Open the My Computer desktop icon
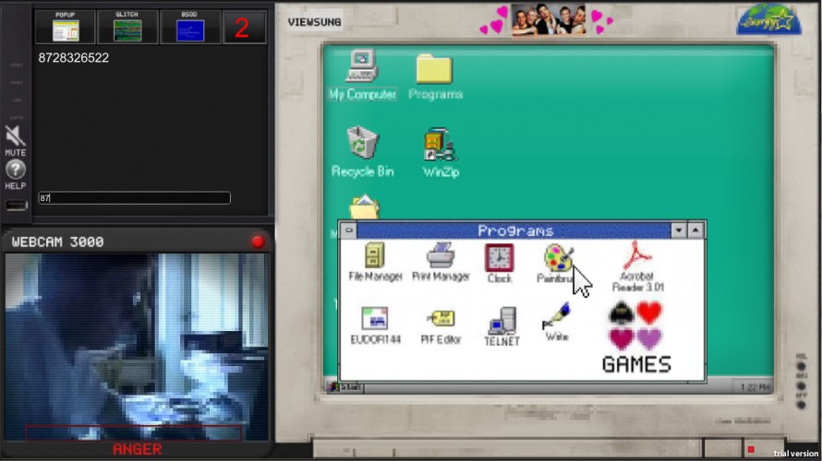The width and height of the screenshot is (822, 461). (362, 75)
